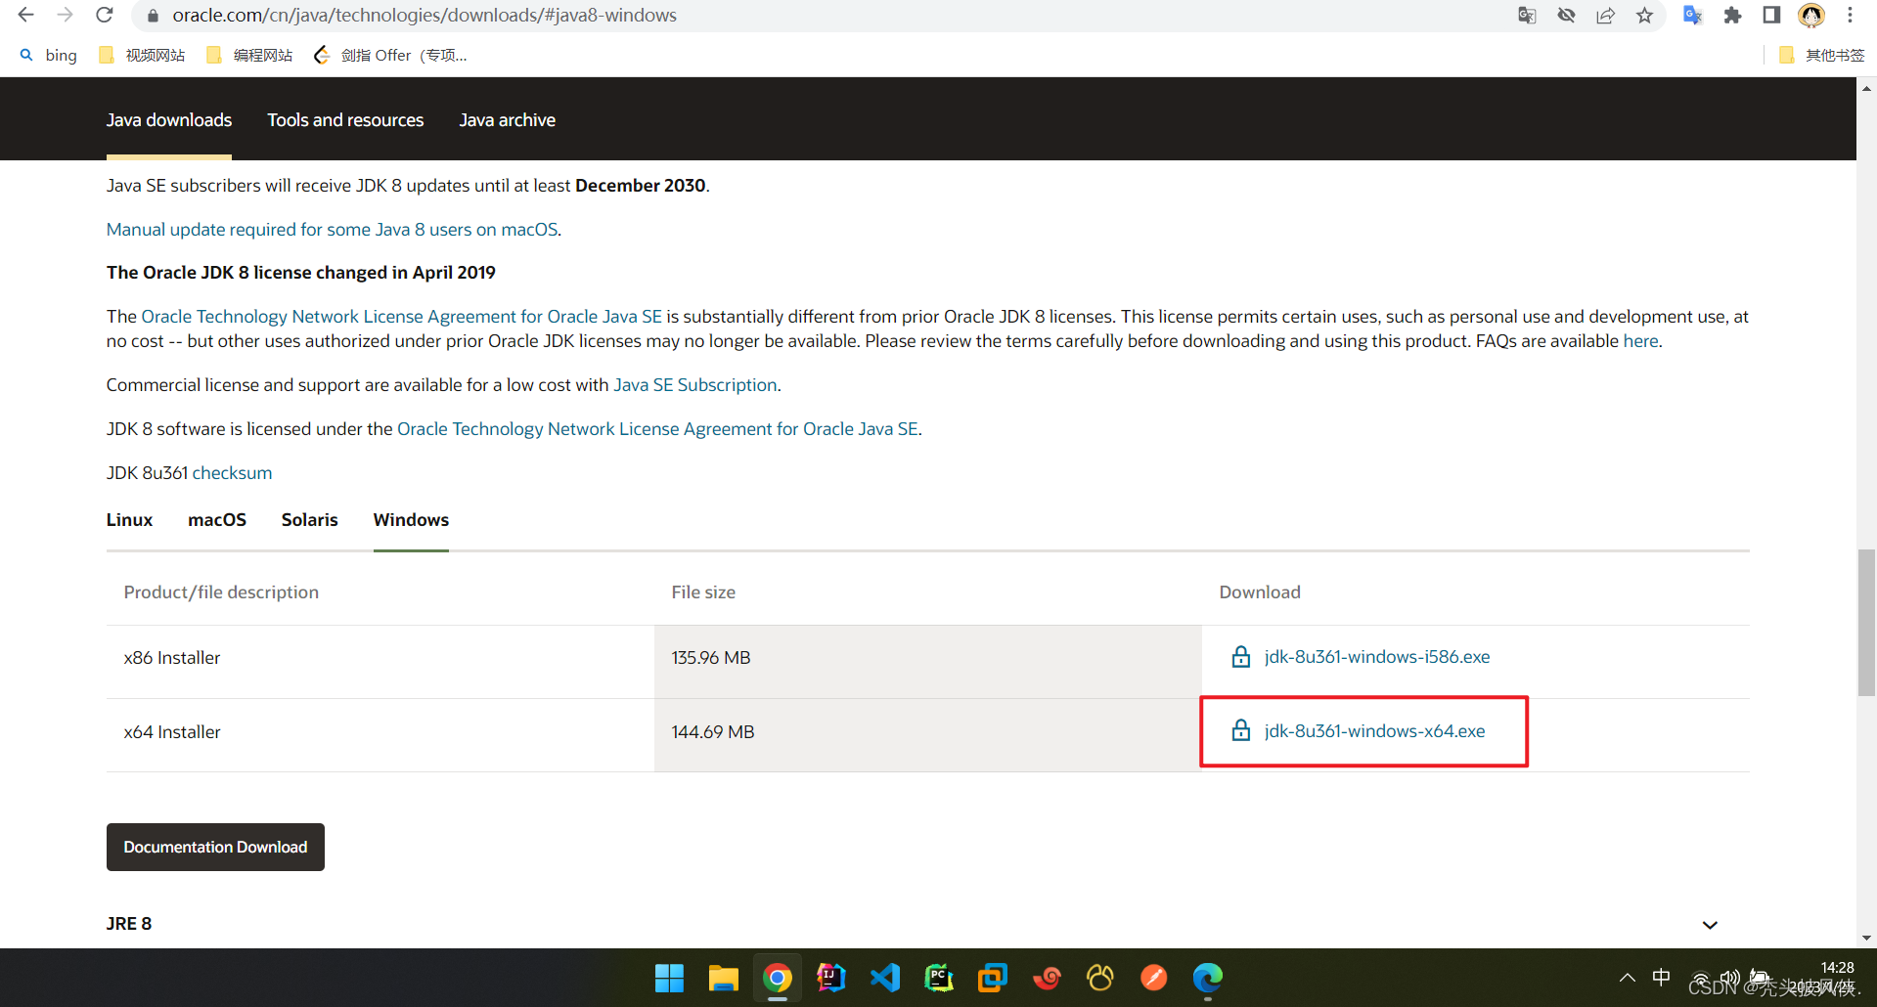Open the Windows Start menu

coord(669,978)
